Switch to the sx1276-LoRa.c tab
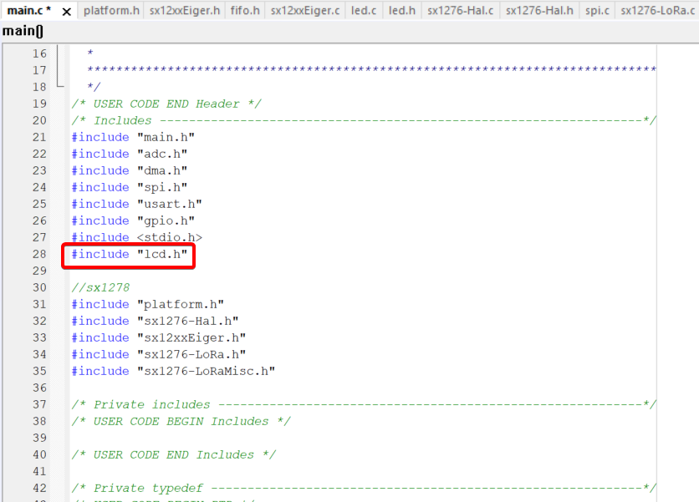 click(x=657, y=11)
